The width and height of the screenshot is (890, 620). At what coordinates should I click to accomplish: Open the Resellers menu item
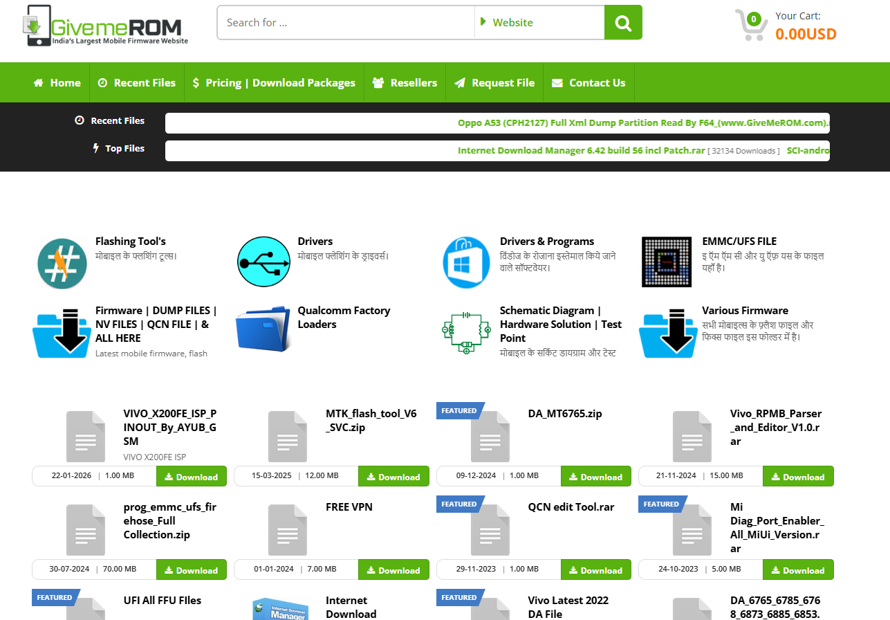click(405, 83)
